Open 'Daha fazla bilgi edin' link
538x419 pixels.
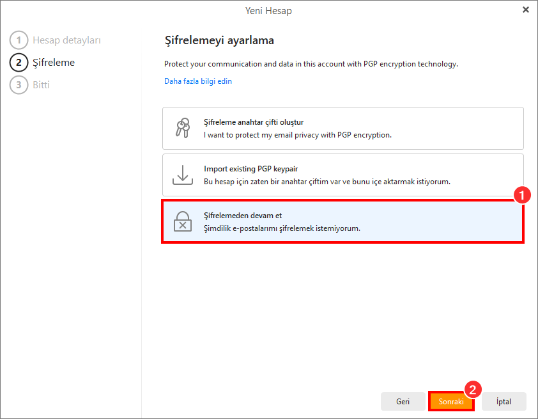tap(198, 81)
